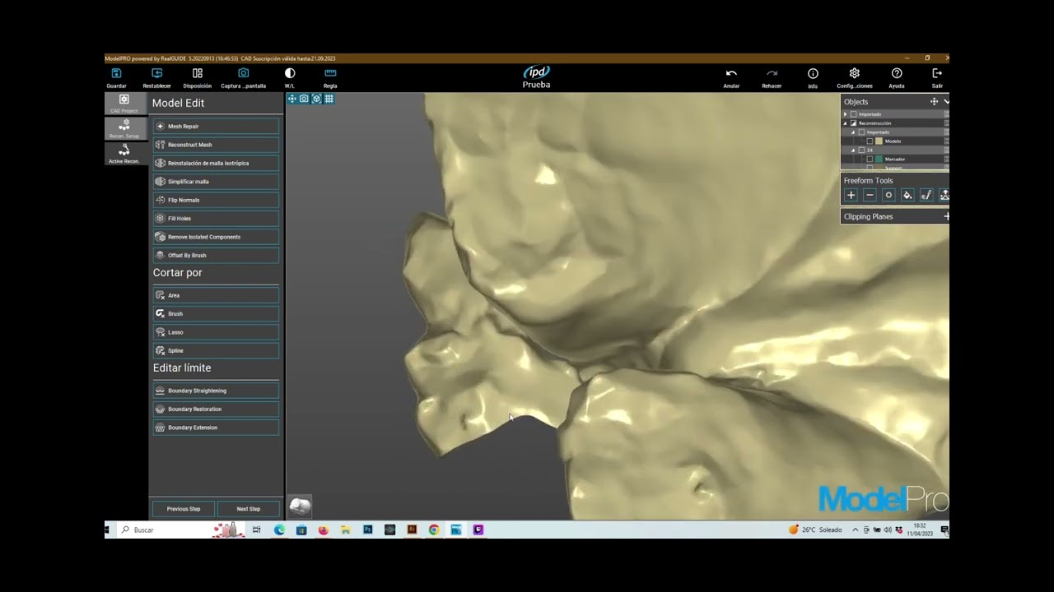Choose Cortar por Spline

click(x=216, y=351)
